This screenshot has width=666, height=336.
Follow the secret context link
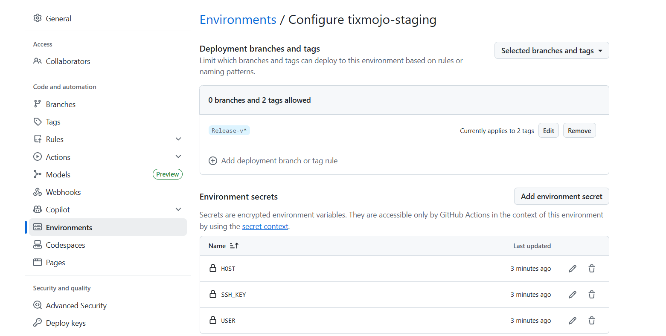coord(265,226)
